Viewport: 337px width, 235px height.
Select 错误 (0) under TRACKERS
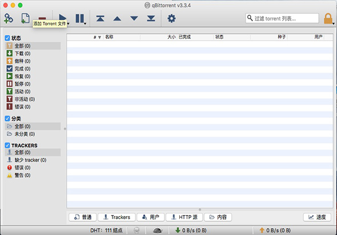(33, 168)
